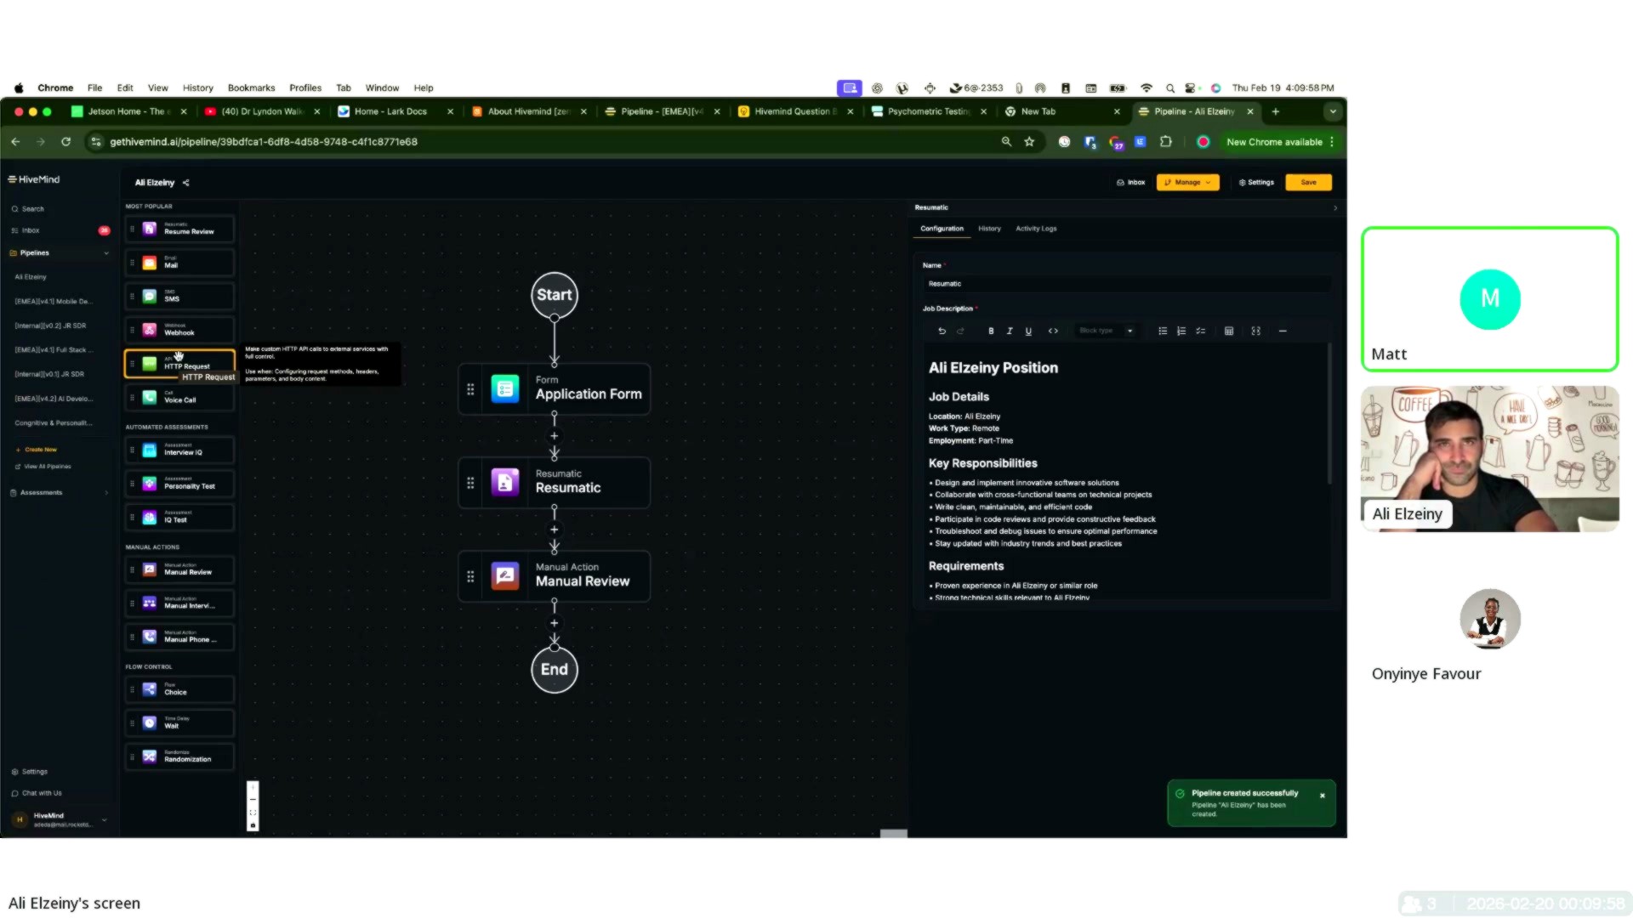Click the Resume Review block icon
This screenshot has height=918, width=1633.
pyautogui.click(x=150, y=229)
